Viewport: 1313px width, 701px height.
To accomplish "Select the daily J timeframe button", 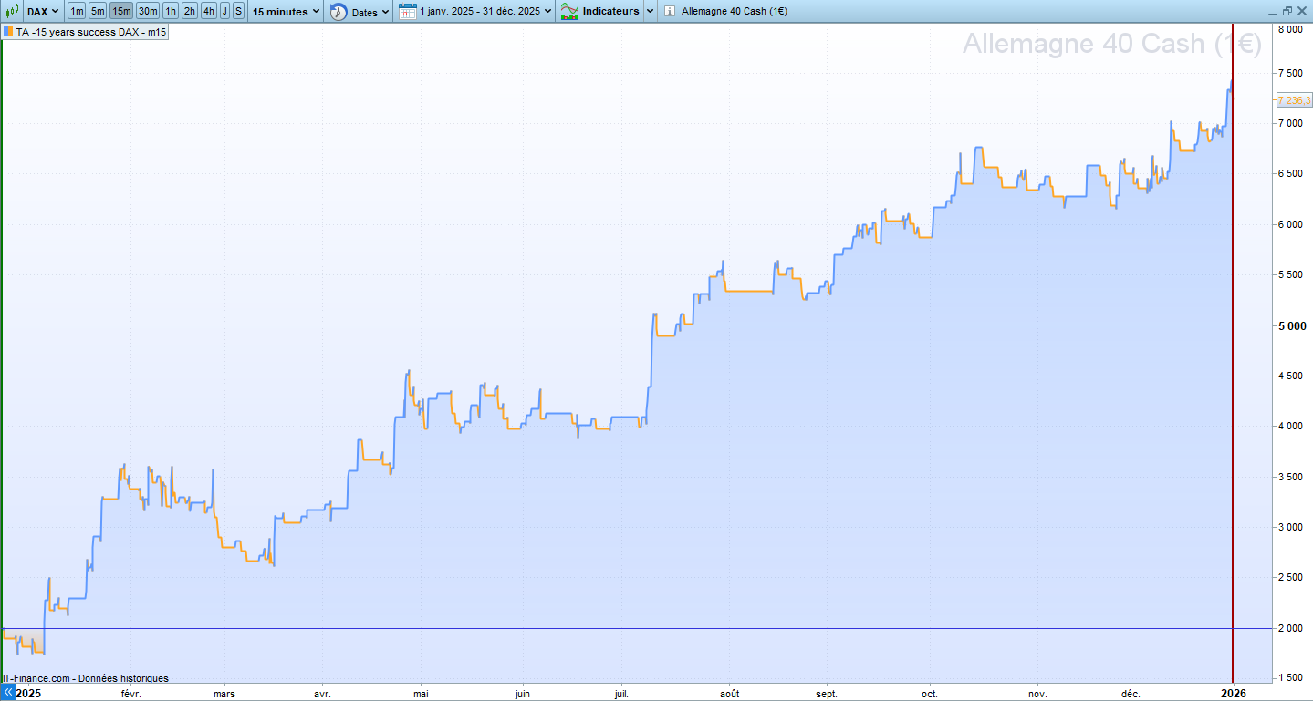I will [x=224, y=11].
